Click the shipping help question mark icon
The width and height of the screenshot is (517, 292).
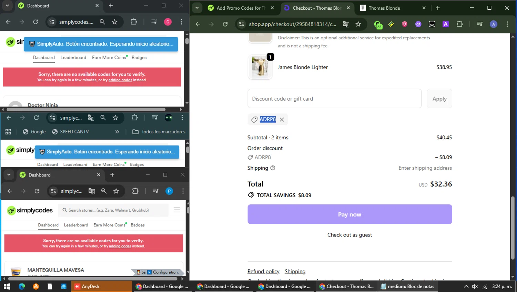pos(273,168)
